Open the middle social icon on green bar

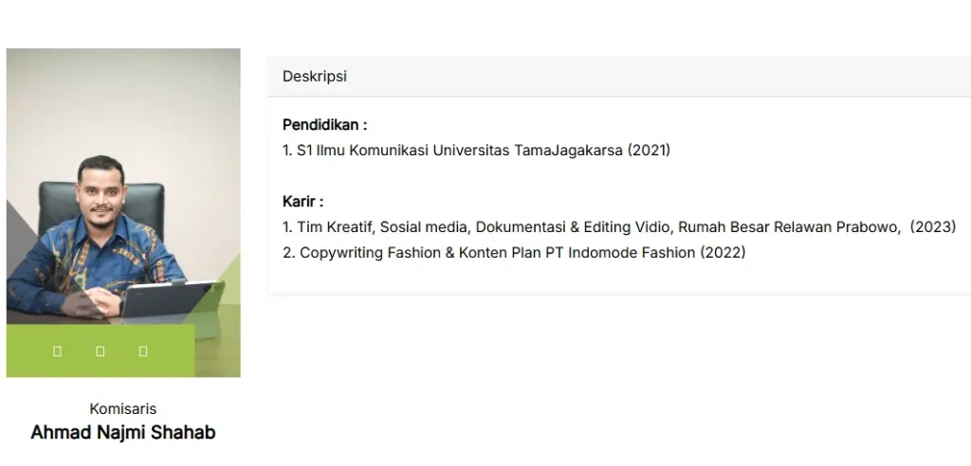(x=101, y=350)
